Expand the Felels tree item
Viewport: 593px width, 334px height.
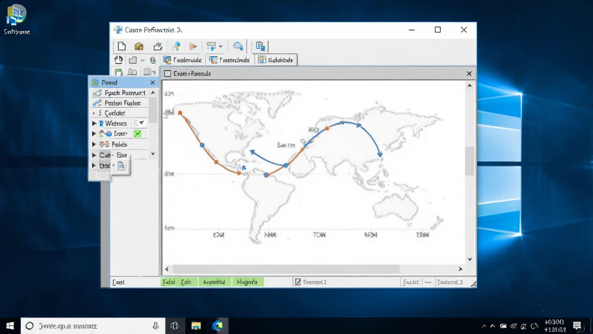[94, 144]
